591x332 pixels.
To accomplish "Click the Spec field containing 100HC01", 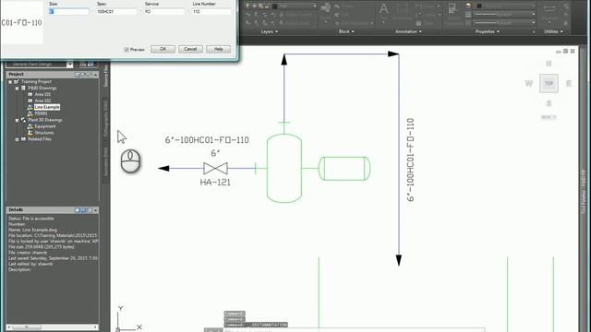I will click(x=116, y=12).
